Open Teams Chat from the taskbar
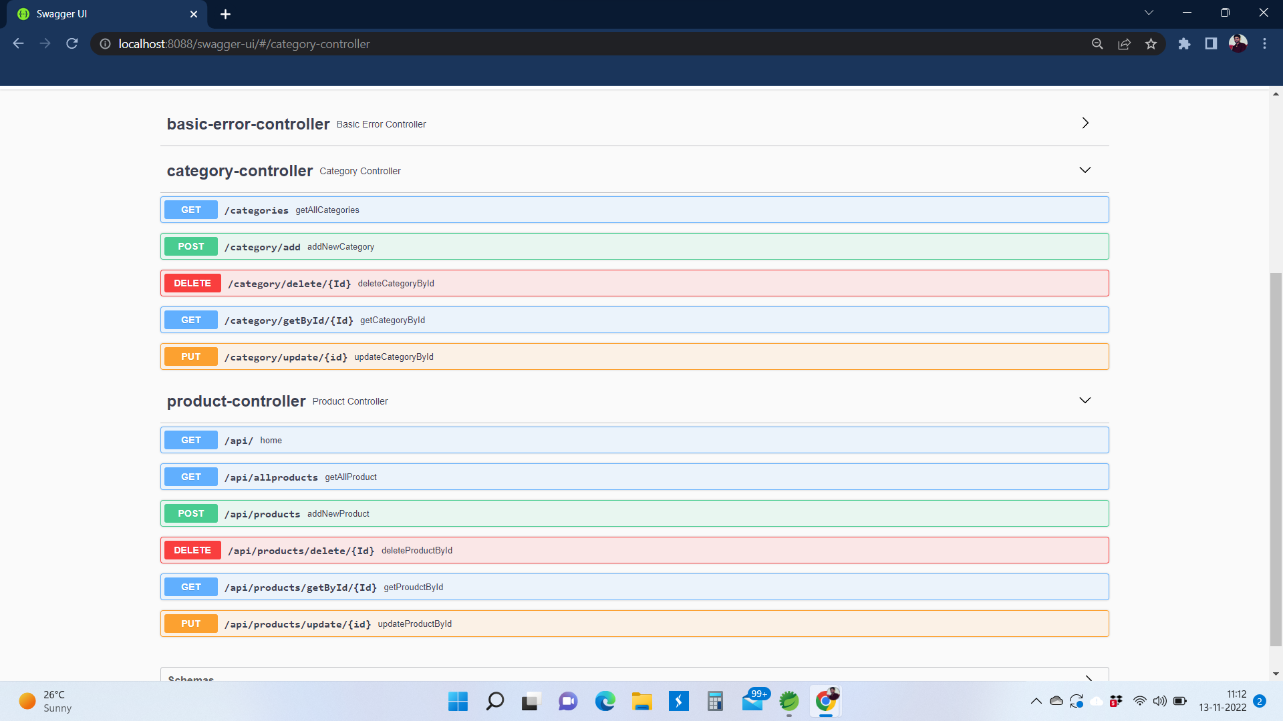 point(567,701)
